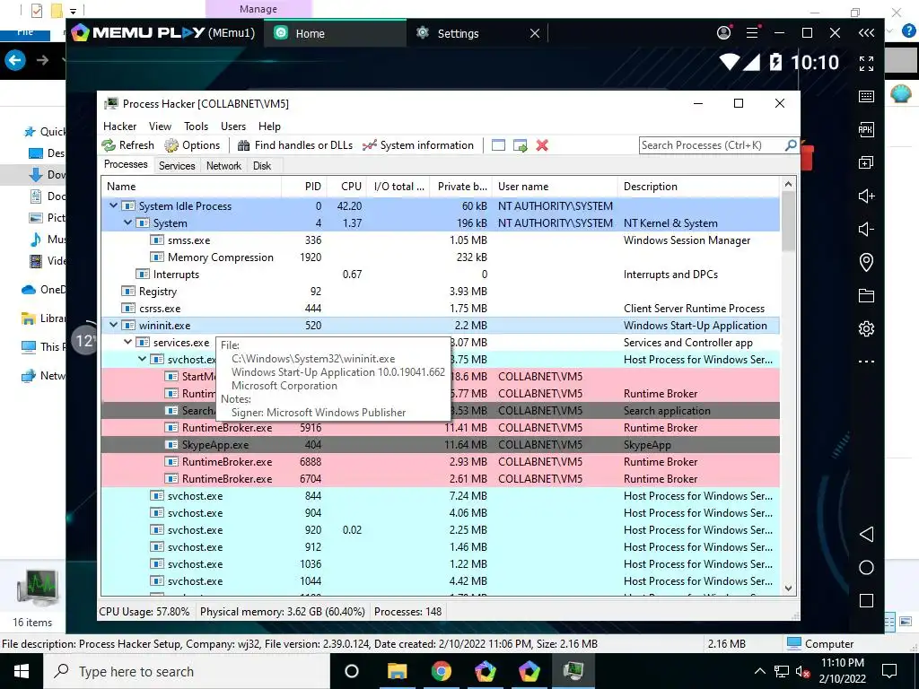Collapse the System Idle Process tree node
The height and width of the screenshot is (689, 919).
coord(114,205)
